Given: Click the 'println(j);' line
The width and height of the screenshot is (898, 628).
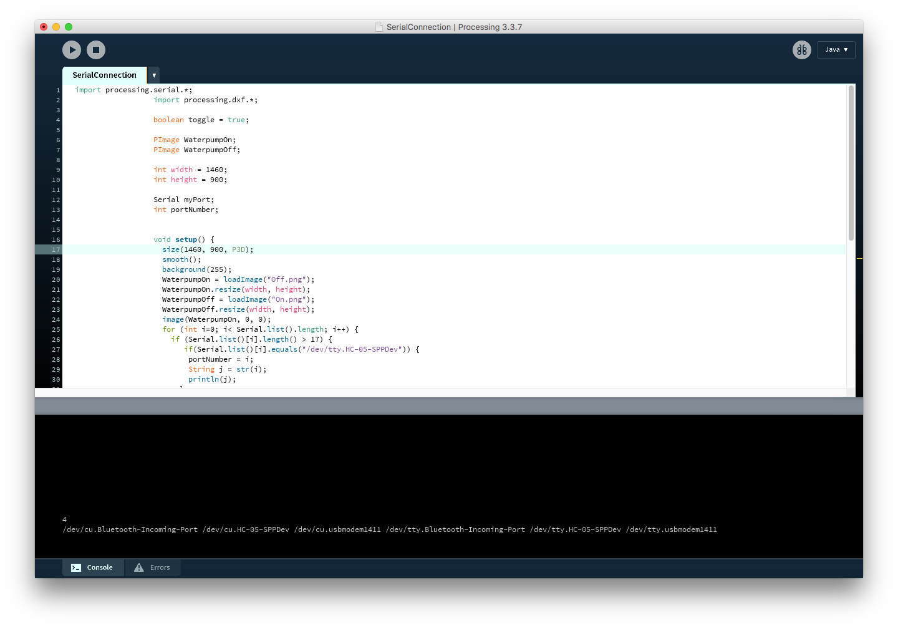Looking at the screenshot, I should tap(212, 379).
